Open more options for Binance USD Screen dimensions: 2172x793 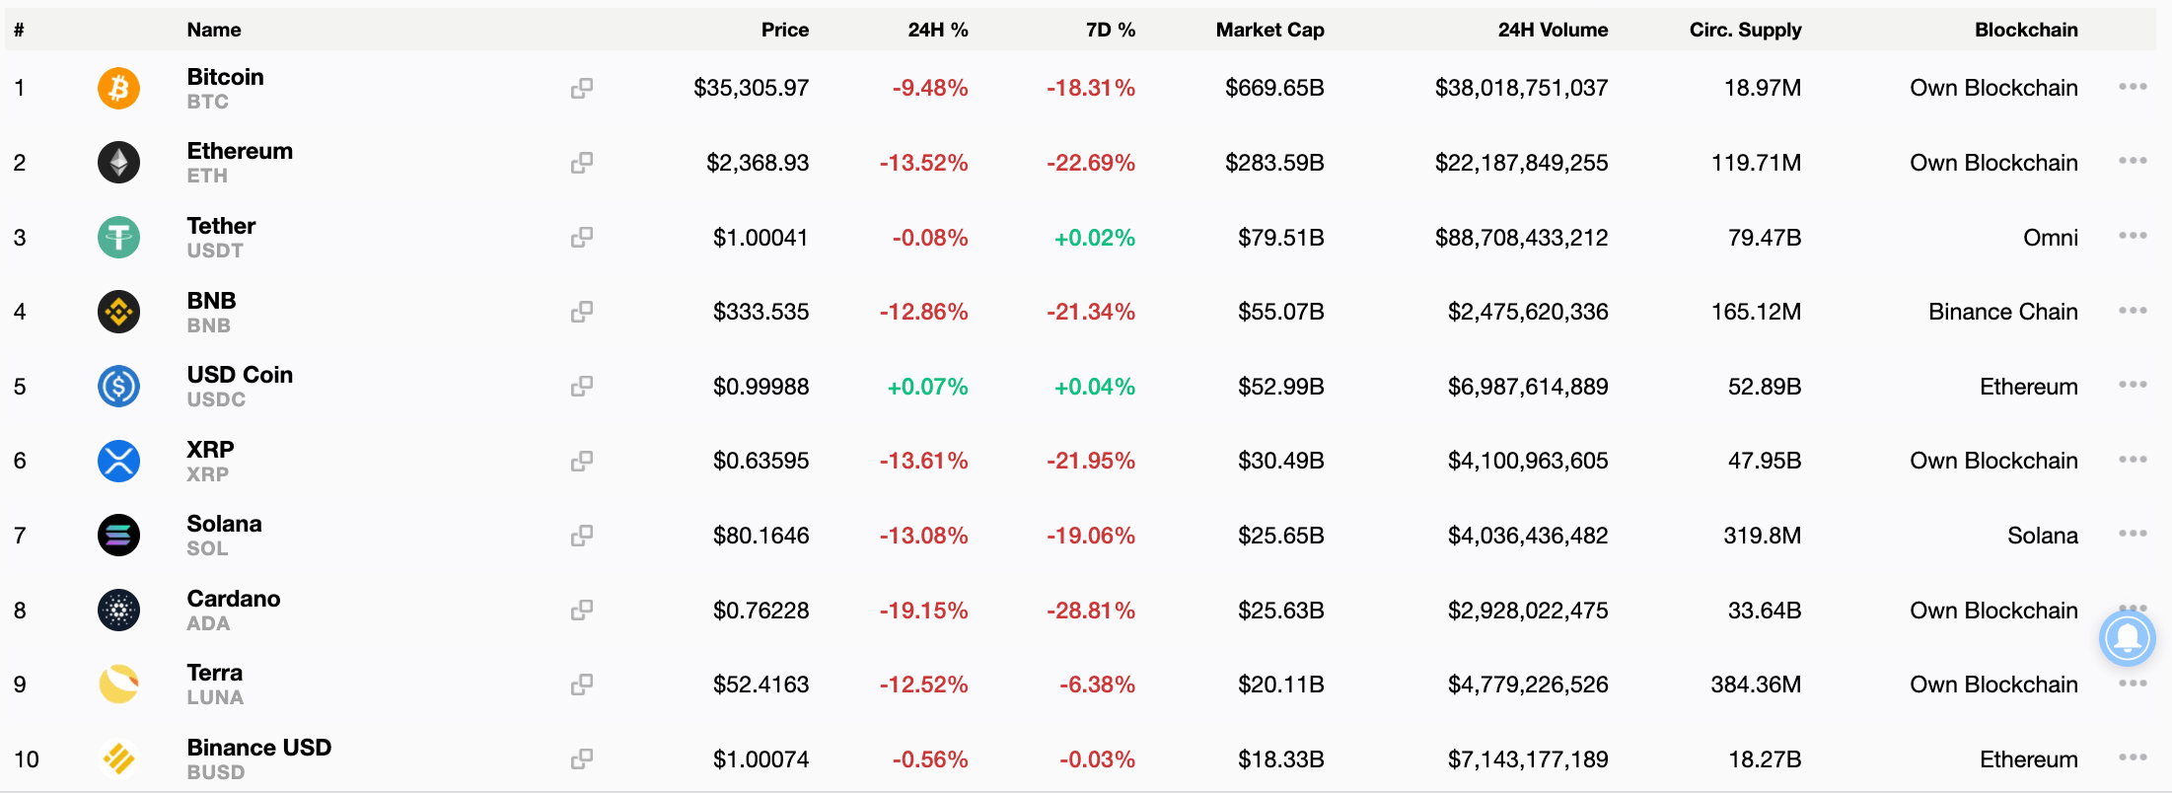click(2133, 757)
